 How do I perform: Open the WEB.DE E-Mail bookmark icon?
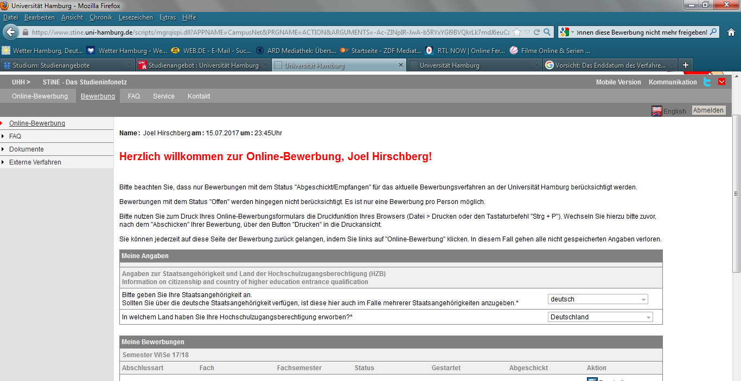(175, 50)
